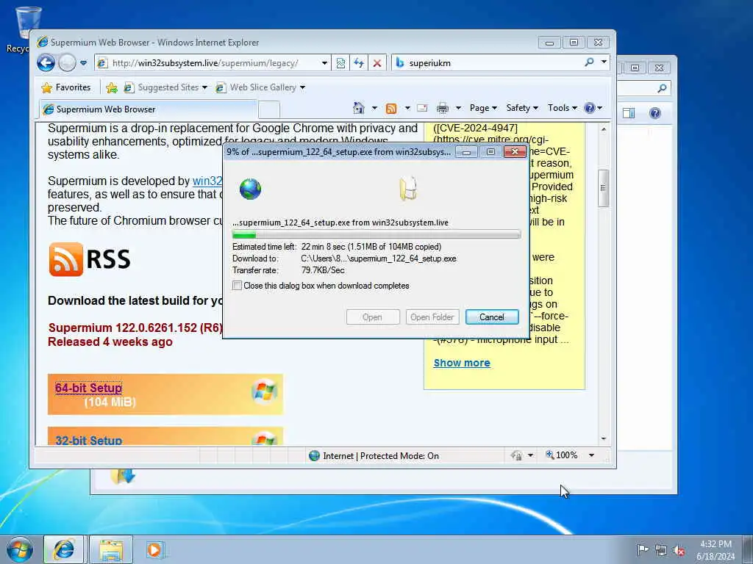Open the Favorites star button
This screenshot has width=753, height=564.
click(x=66, y=87)
